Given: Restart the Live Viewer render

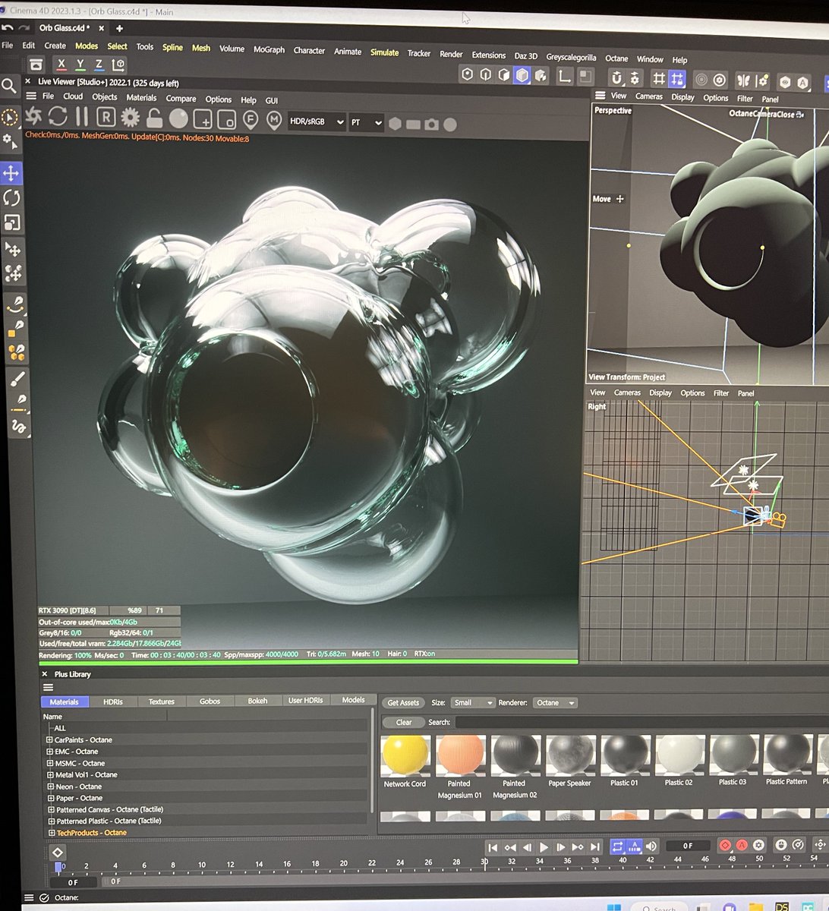Looking at the screenshot, I should pyautogui.click(x=58, y=116).
